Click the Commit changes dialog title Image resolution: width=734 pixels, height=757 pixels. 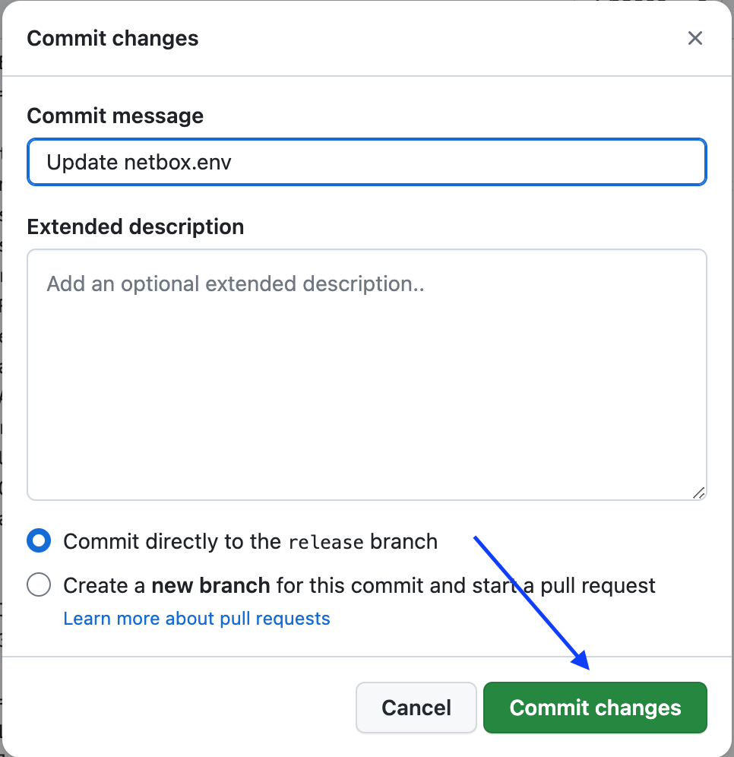[x=112, y=38]
